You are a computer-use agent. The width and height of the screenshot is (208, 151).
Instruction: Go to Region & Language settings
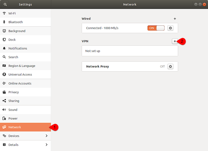point(22,66)
